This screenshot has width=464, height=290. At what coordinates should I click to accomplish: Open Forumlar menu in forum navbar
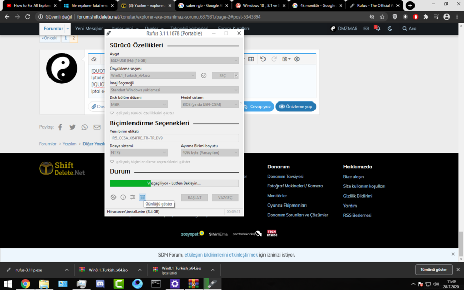pos(54,29)
